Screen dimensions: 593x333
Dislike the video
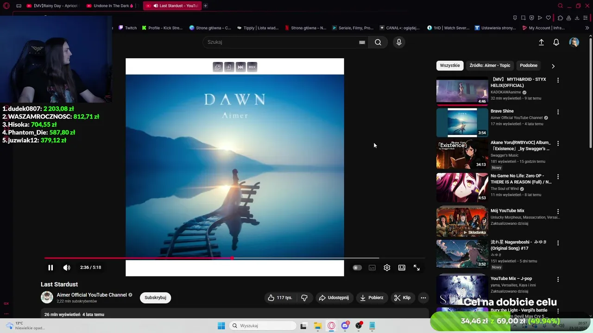point(304,298)
